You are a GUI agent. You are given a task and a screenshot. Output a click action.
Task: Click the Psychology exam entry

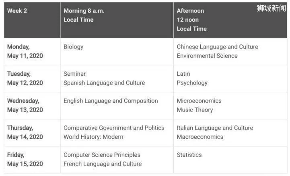tap(192, 83)
